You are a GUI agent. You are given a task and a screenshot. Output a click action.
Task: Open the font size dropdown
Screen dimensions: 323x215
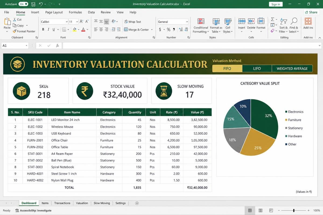[77, 22]
